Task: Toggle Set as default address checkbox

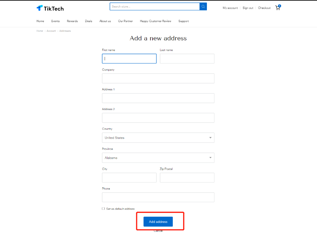Action: click(x=103, y=209)
